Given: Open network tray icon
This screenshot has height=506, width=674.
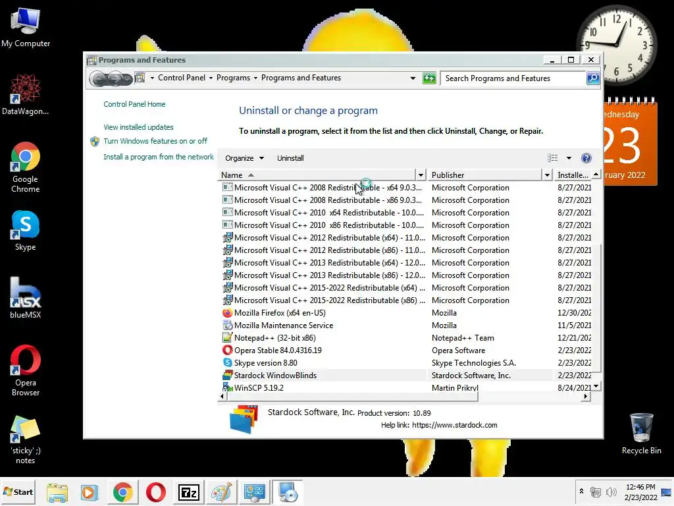Looking at the screenshot, I should 595,492.
